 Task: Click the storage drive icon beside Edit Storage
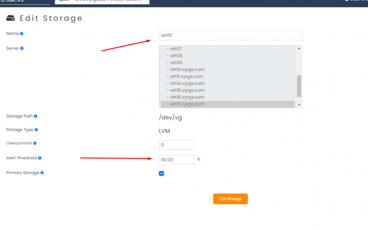10,18
